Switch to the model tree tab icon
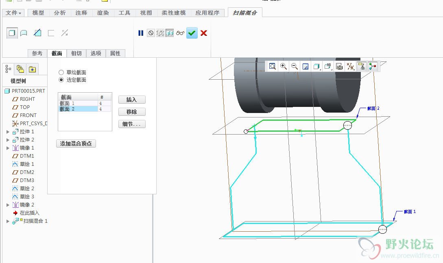 [9, 69]
